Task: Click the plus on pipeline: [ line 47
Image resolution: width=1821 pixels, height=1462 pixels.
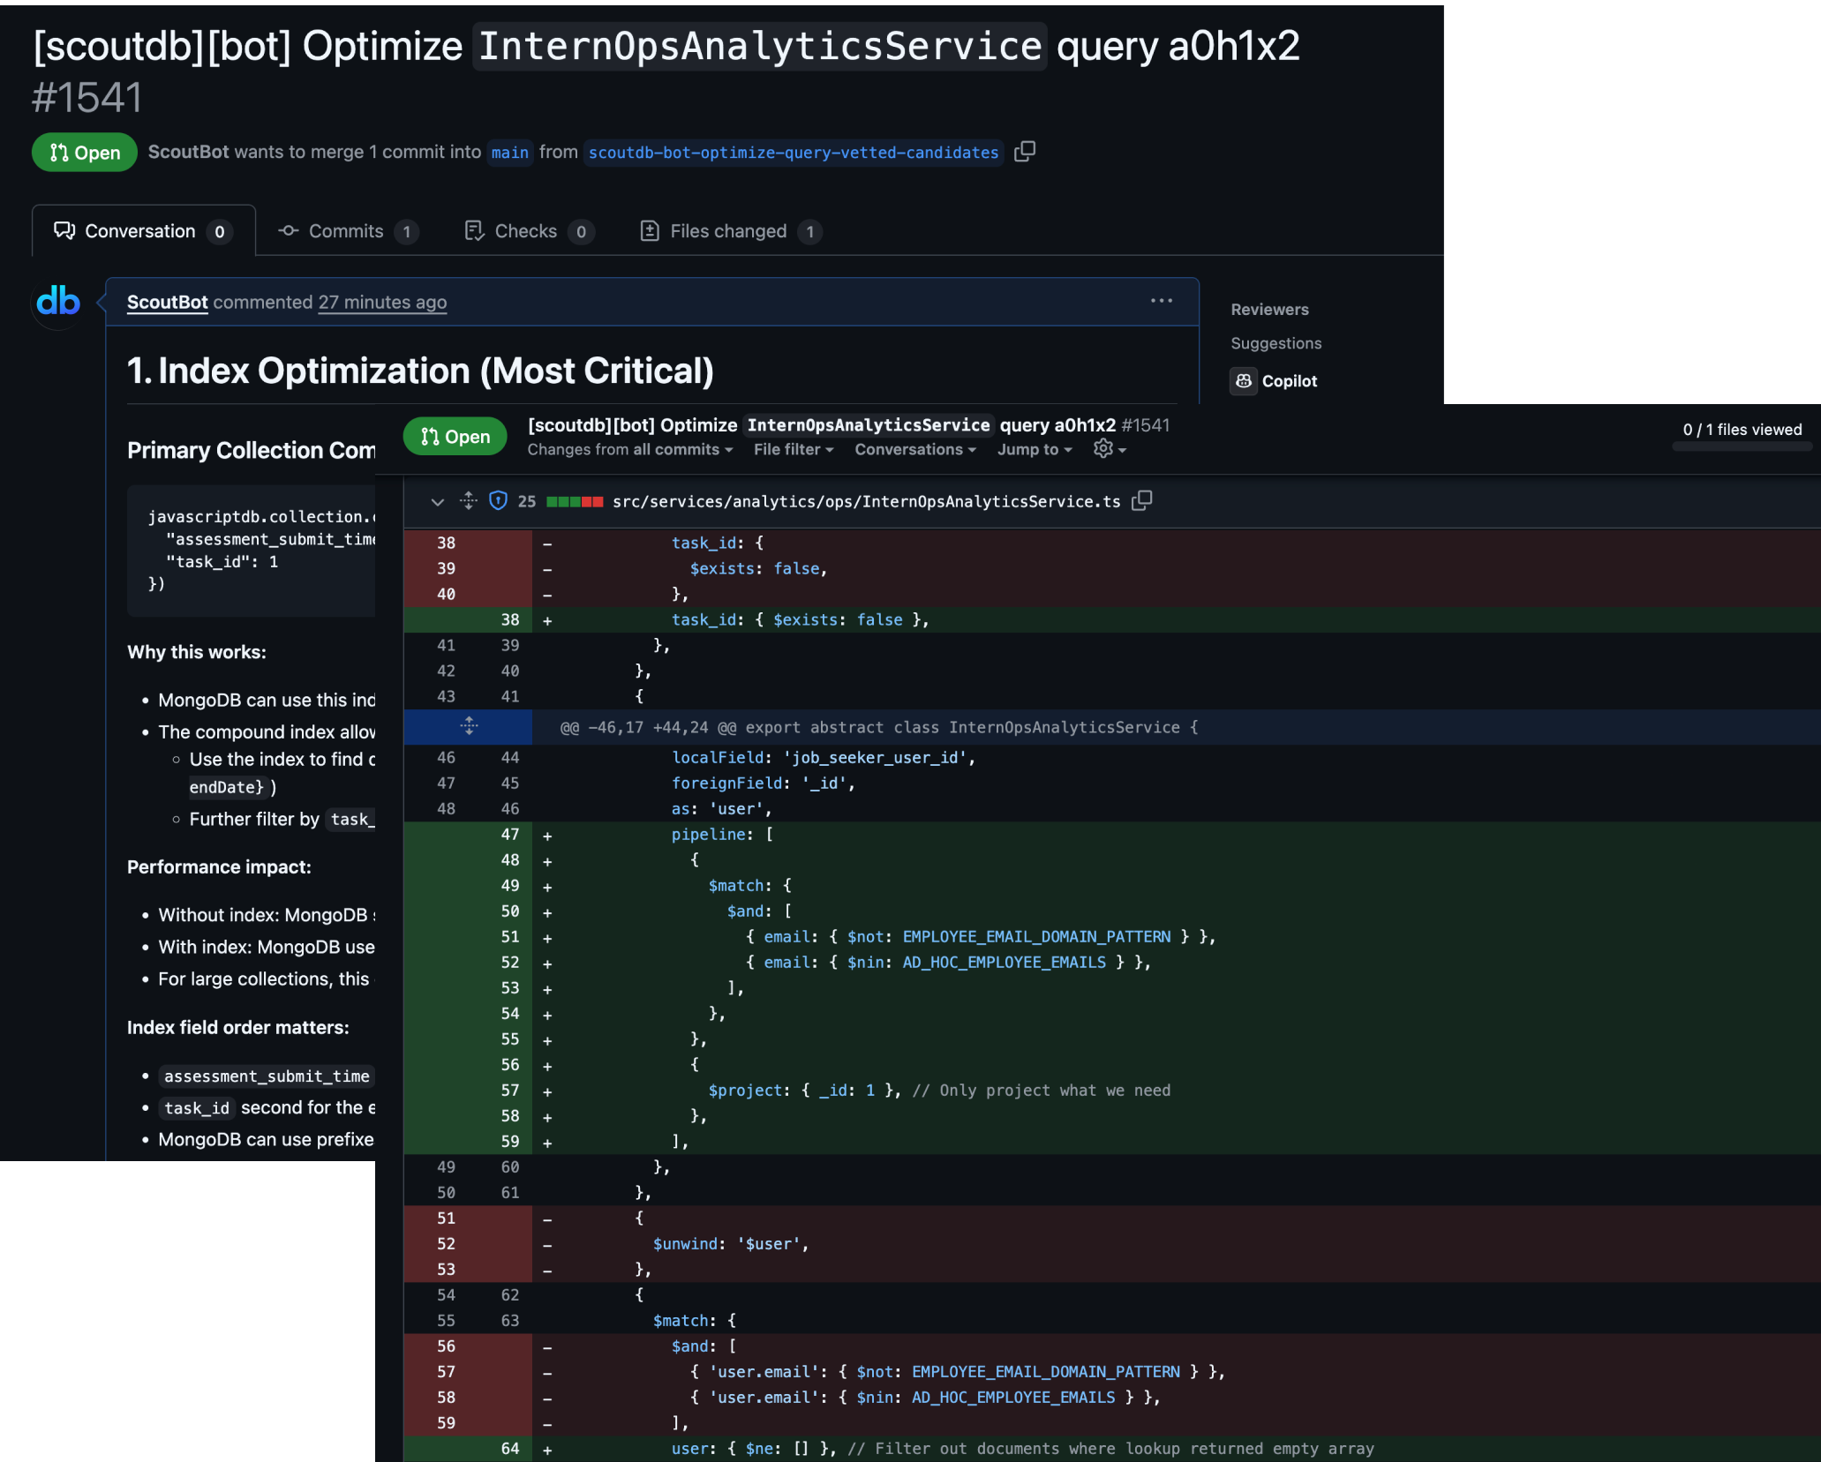Action: [x=547, y=835]
